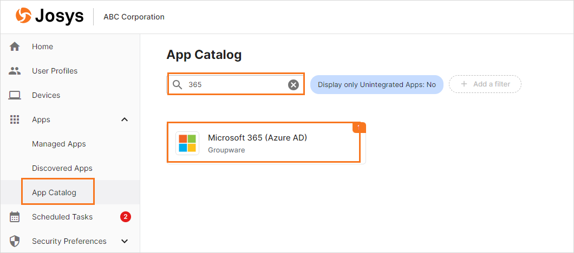Collapse the Apps menu chevron

pyautogui.click(x=125, y=119)
